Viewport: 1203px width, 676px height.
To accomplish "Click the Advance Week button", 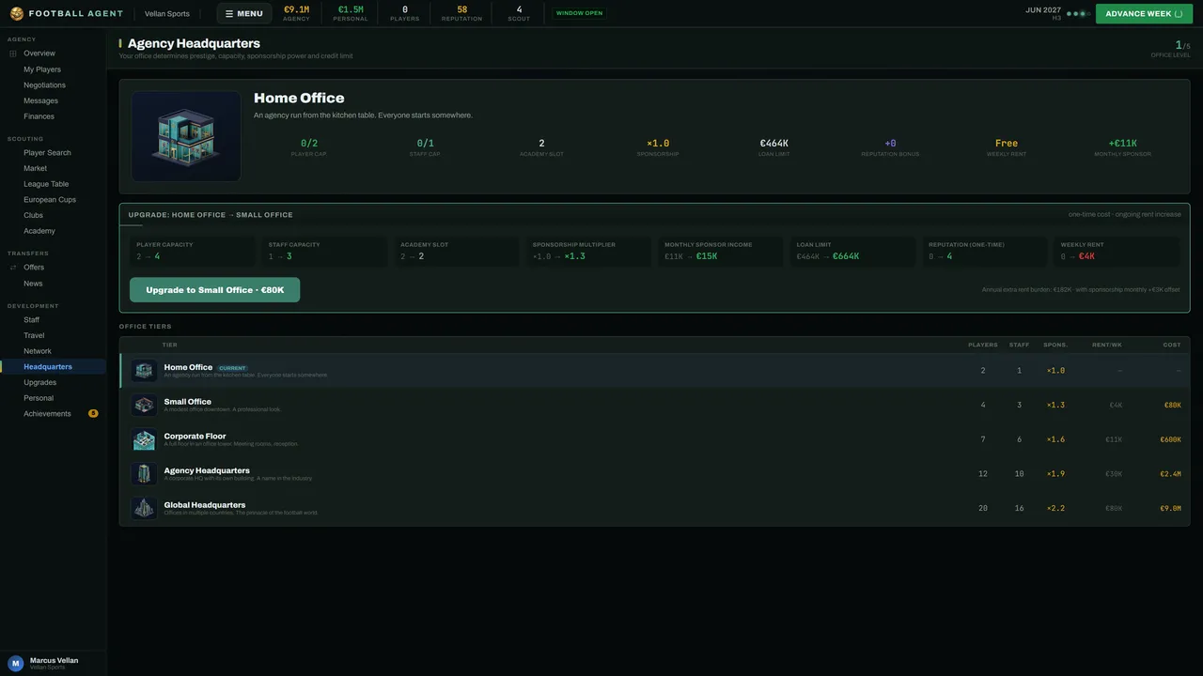I will pyautogui.click(x=1144, y=13).
